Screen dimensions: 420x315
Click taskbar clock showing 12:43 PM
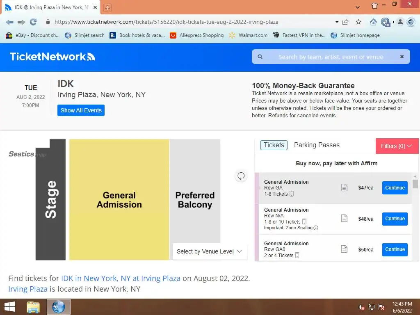(402, 307)
